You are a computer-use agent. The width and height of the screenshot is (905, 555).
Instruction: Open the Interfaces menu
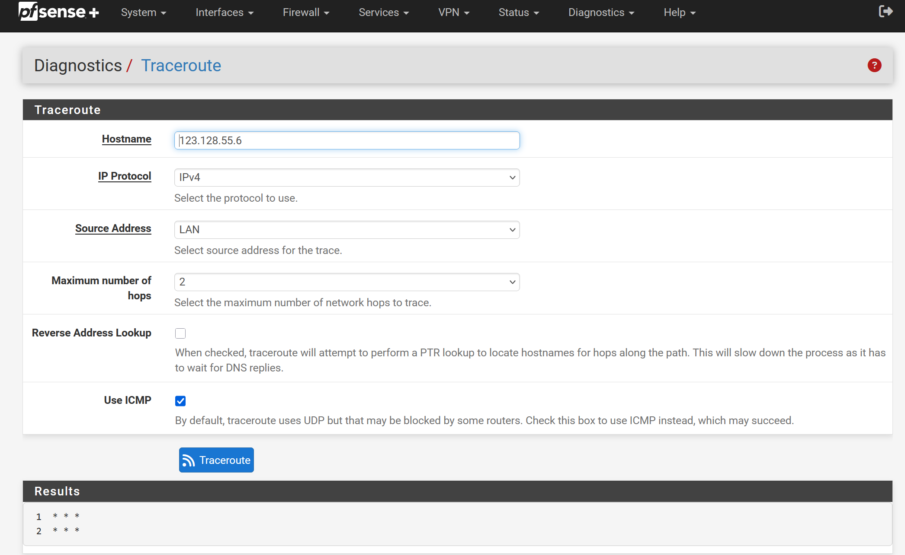click(224, 13)
